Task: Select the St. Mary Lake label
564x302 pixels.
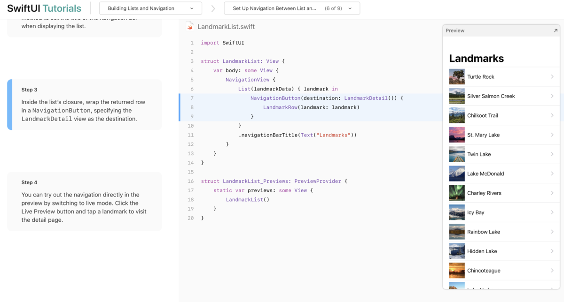Action: pos(484,135)
